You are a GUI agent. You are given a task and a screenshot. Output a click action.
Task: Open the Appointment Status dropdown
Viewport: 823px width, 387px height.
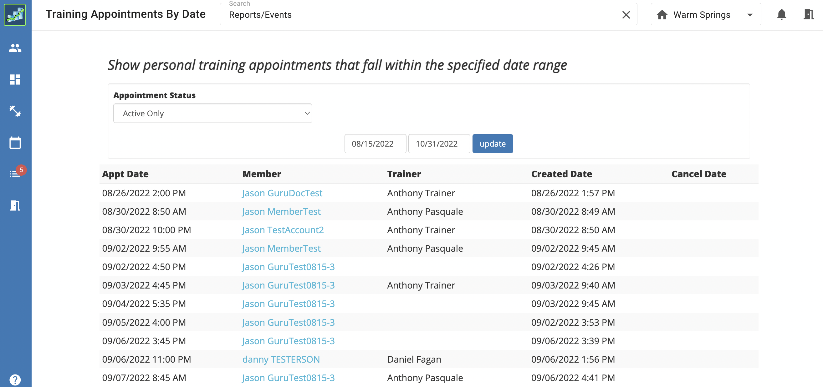[x=212, y=113]
